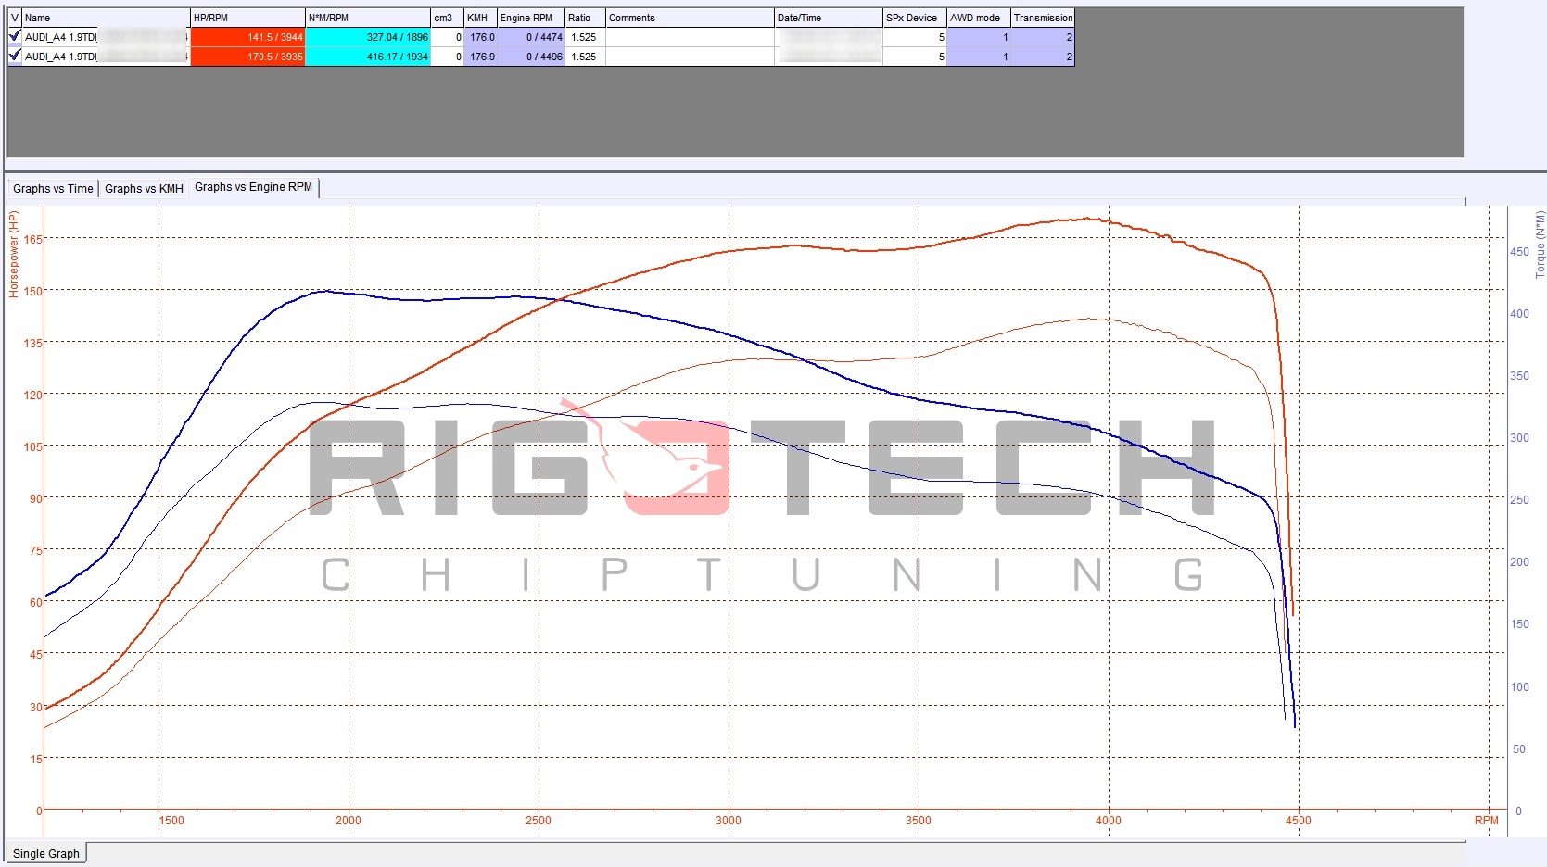
Task: Click the empty Comments cell of 141.5 HP row
Action: [x=690, y=37]
